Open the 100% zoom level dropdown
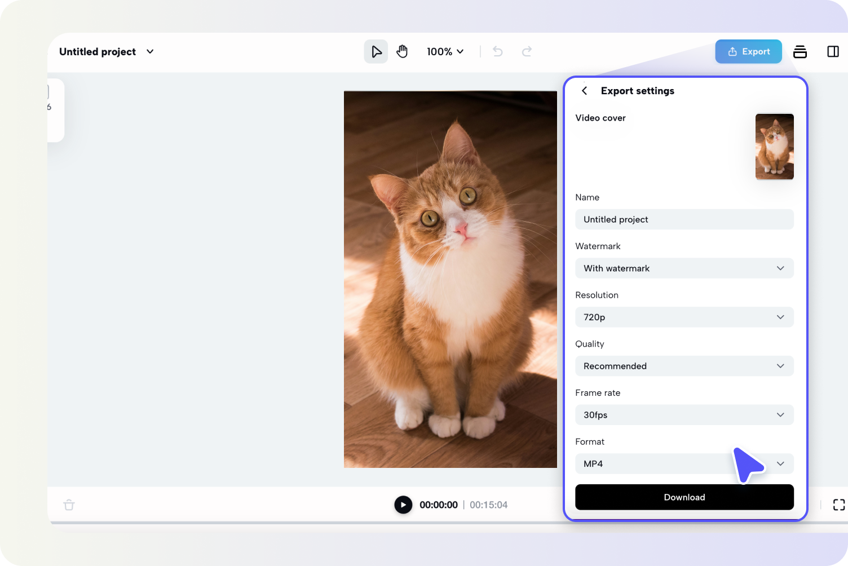This screenshot has width=848, height=566. [445, 51]
